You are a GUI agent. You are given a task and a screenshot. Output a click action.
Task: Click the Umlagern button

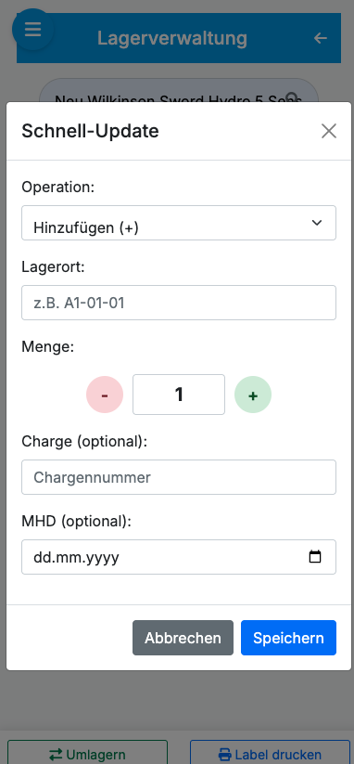pos(87,752)
